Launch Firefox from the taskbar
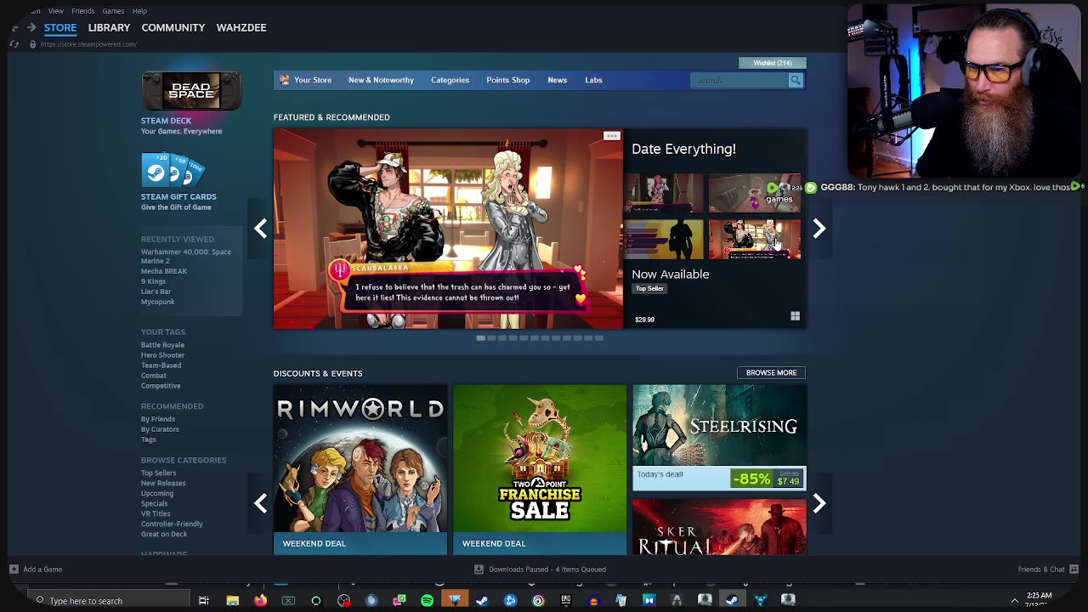 pos(260,601)
